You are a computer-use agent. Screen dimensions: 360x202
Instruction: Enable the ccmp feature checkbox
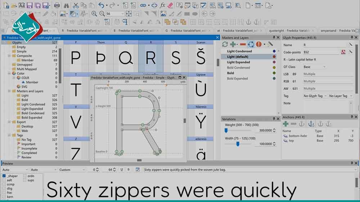(x=4, y=184)
